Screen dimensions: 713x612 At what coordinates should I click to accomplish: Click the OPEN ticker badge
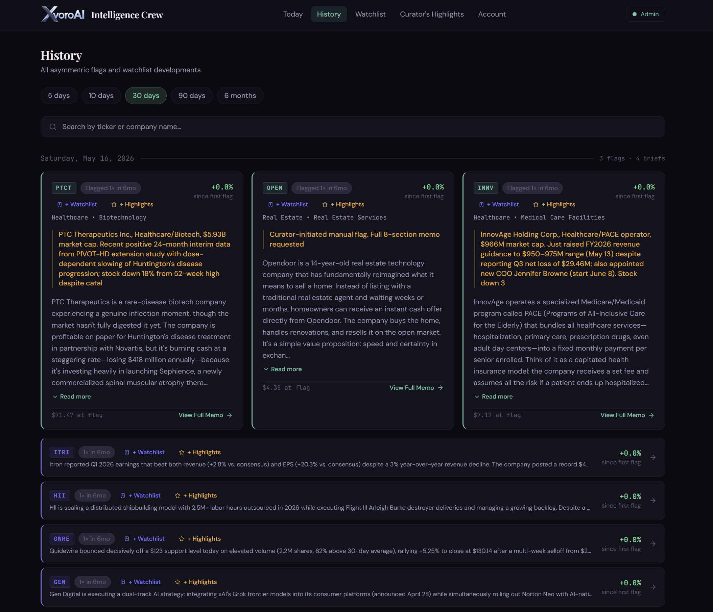[275, 188]
